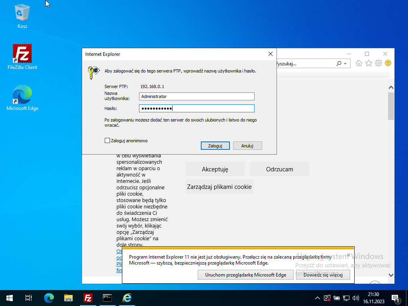This screenshot has height=306, width=408.
Task: Click the smiley feedback icon
Action: (388, 63)
